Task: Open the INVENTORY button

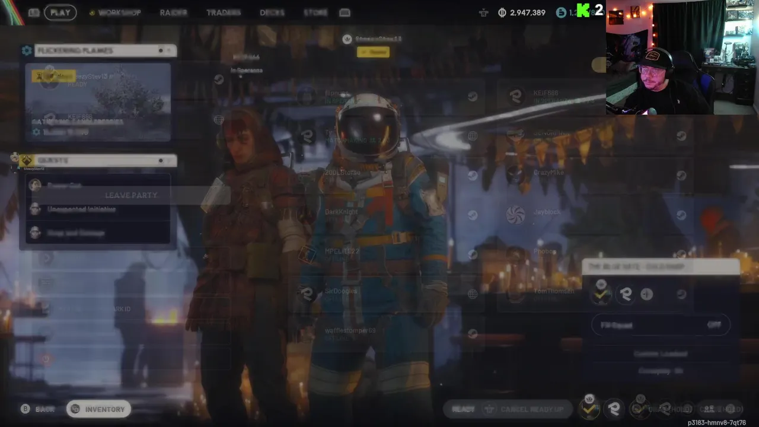Action: click(x=98, y=409)
